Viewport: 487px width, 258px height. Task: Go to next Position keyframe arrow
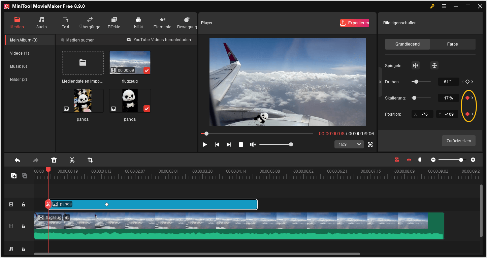pyautogui.click(x=472, y=114)
